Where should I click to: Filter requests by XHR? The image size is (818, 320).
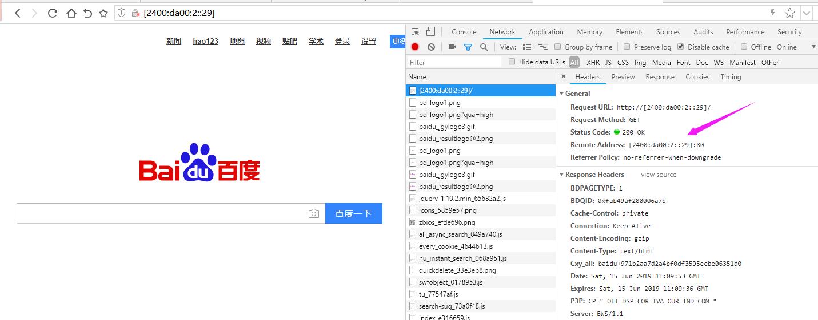593,62
